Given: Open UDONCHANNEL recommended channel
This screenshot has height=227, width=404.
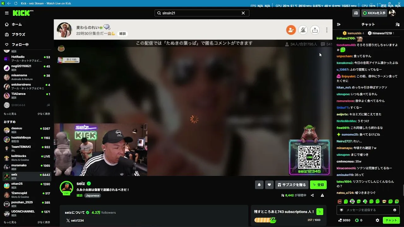Looking at the screenshot, I should [27, 213].
